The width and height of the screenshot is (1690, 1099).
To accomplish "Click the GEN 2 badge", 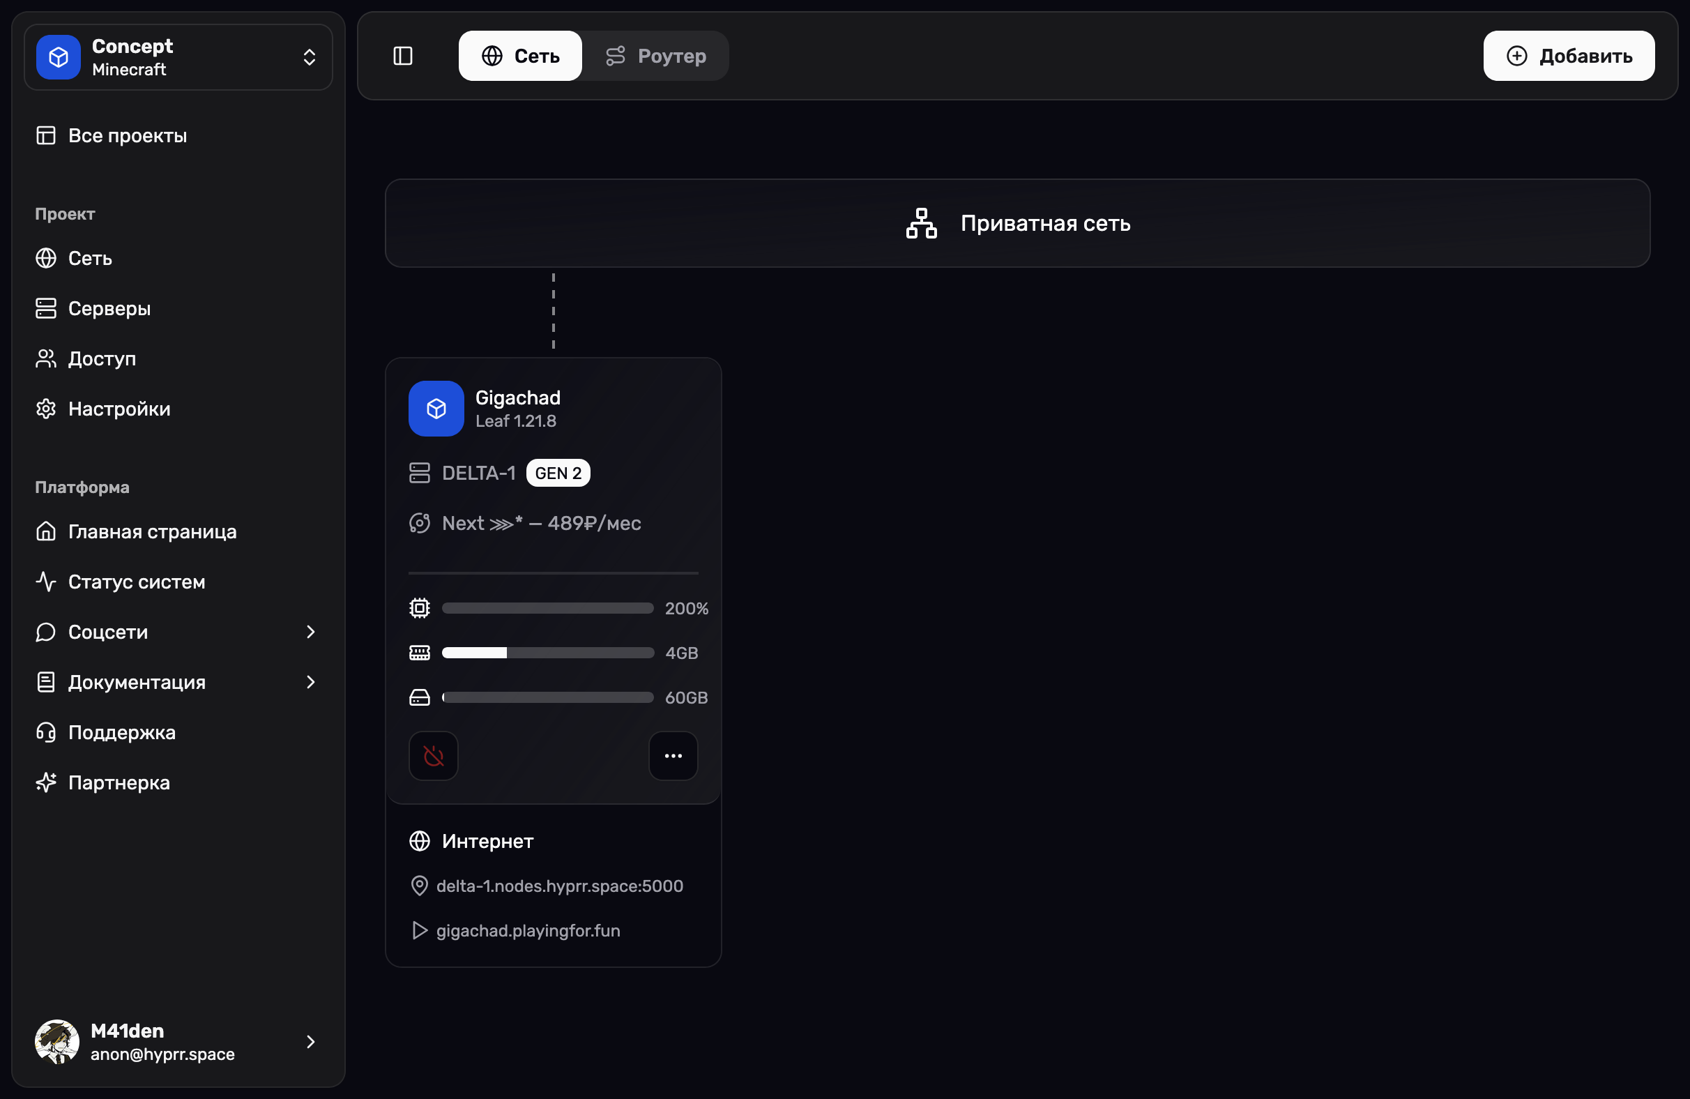I will [x=558, y=473].
